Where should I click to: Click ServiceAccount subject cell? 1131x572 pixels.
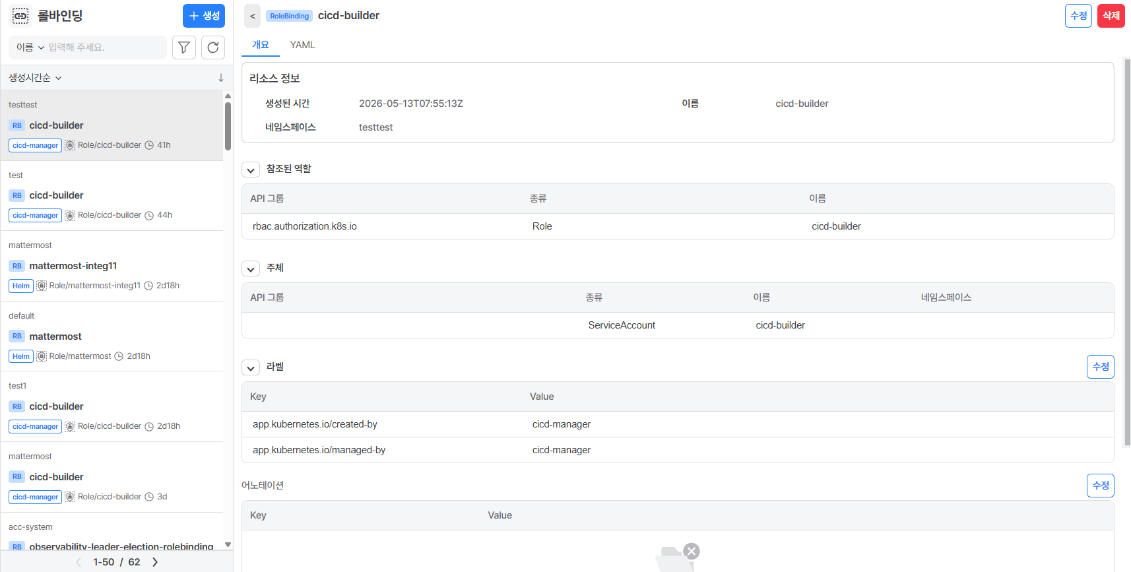point(622,325)
